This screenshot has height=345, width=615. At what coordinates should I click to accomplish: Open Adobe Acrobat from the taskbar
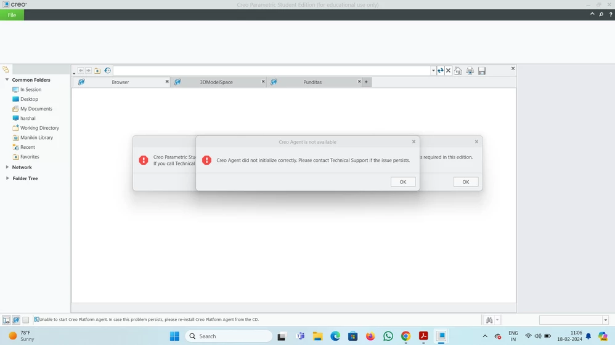click(x=423, y=336)
